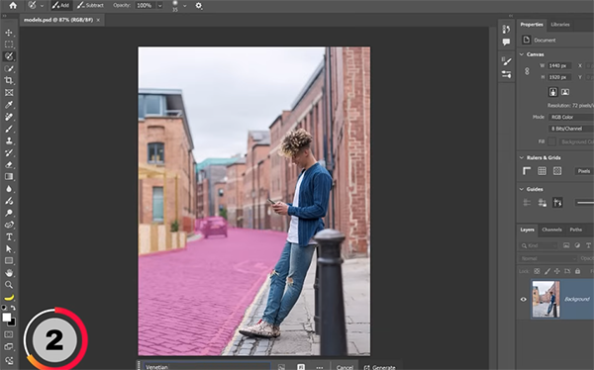
Task: Select the Spot Healing Brush tool
Action: pyautogui.click(x=9, y=117)
